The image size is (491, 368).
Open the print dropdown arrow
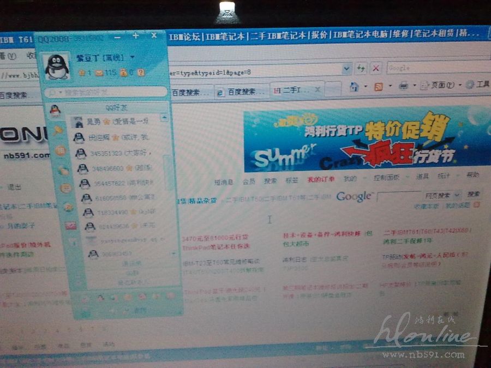(x=415, y=85)
